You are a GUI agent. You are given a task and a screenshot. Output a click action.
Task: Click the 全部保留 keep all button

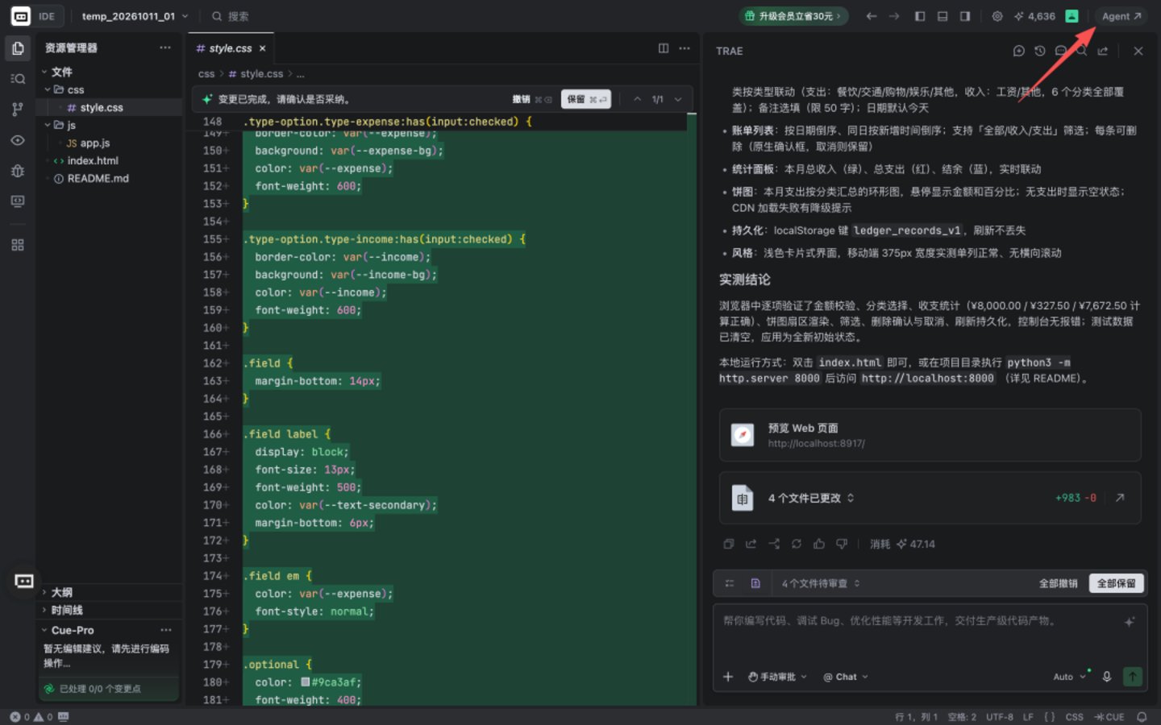tap(1117, 583)
